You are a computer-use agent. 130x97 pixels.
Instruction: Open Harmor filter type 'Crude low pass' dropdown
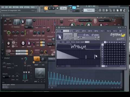pyautogui.click(x=85, y=20)
